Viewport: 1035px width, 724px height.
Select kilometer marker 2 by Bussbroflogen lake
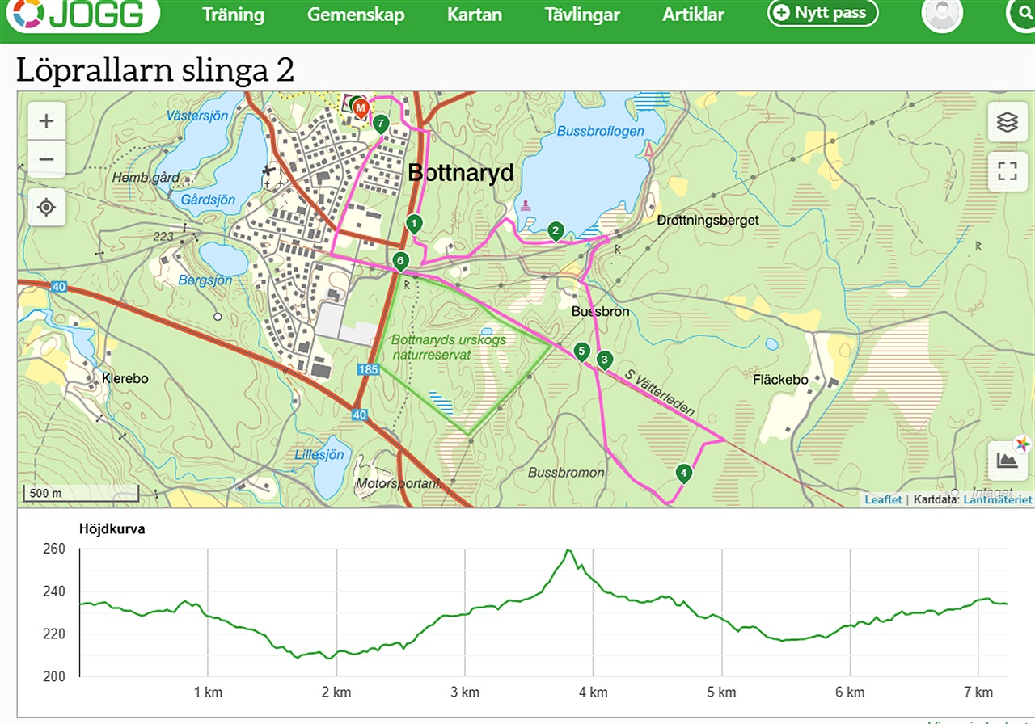coord(556,231)
